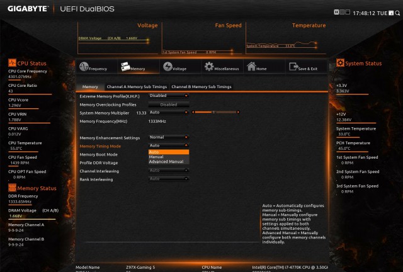The height and width of the screenshot is (272, 403).
Task: Switch to the first layout mode icon
Action: [336, 12]
